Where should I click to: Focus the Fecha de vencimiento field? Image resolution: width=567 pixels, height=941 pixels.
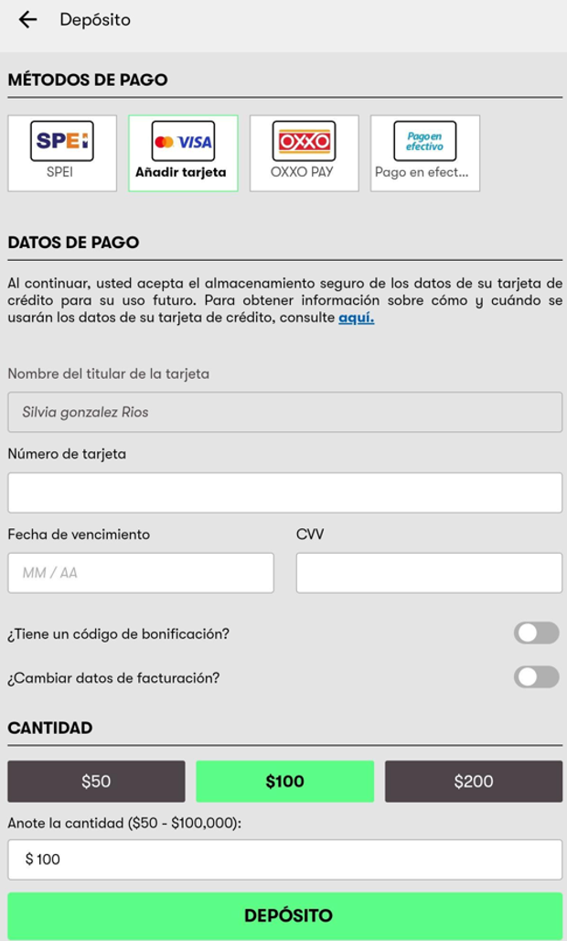point(141,573)
